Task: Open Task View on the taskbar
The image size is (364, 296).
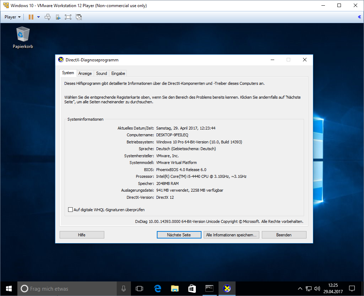Action: [x=139, y=289]
